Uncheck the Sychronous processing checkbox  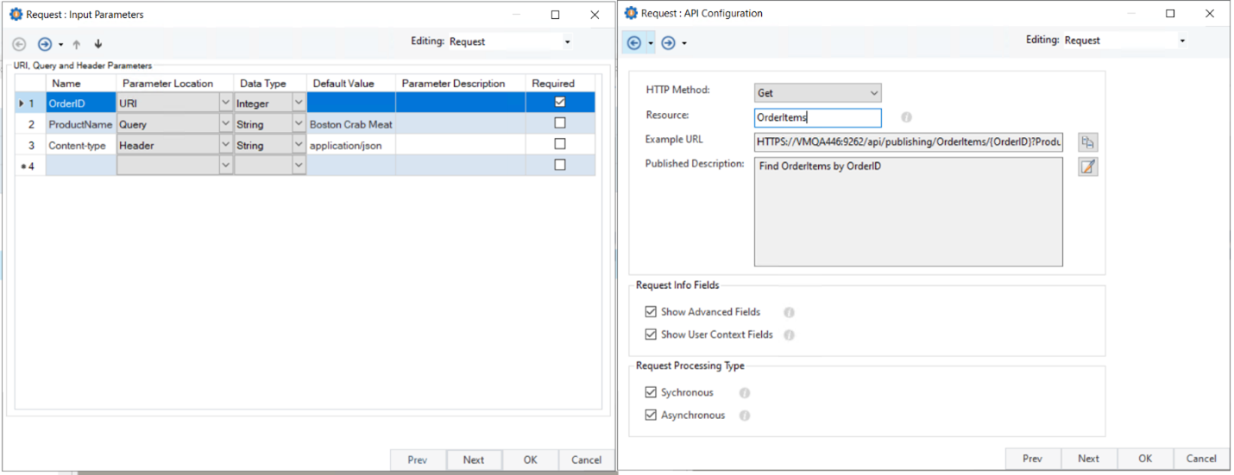click(651, 392)
